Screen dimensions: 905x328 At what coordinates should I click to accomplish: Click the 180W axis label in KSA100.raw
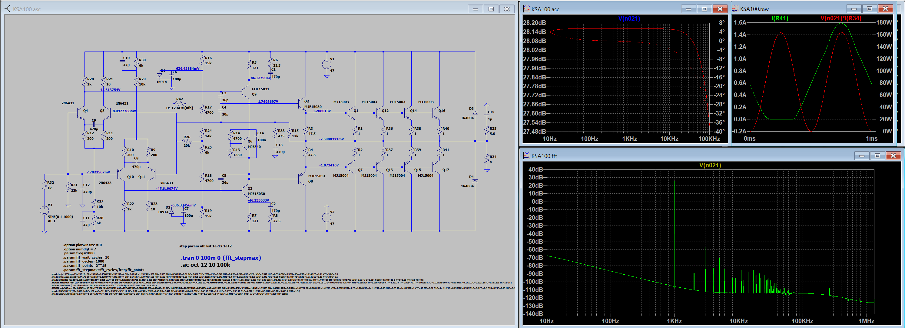(884, 22)
